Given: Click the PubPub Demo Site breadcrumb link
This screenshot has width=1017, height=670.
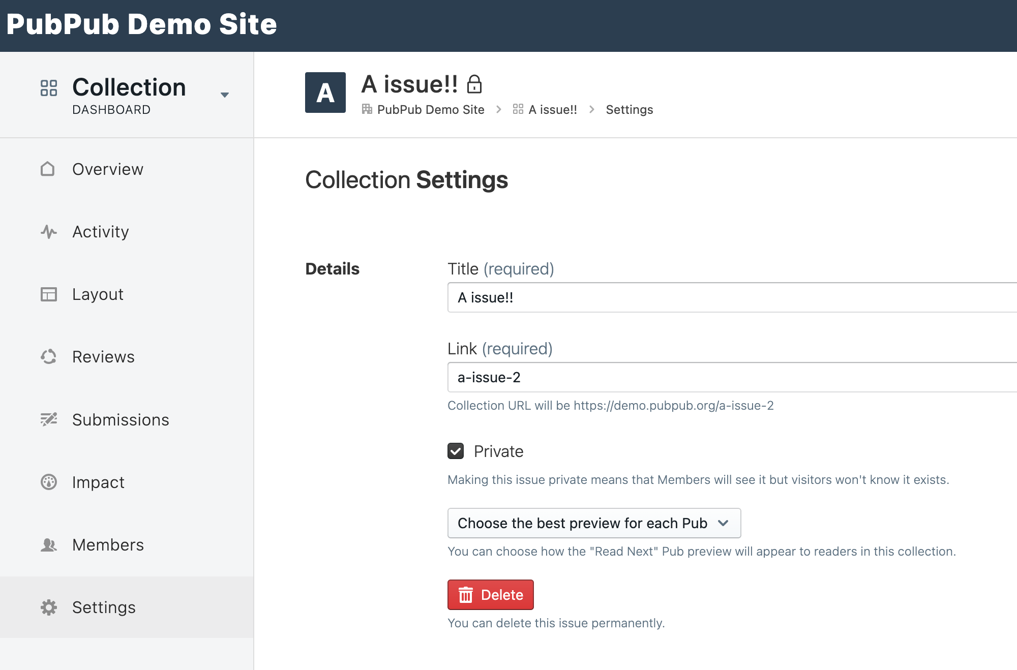Looking at the screenshot, I should pyautogui.click(x=430, y=109).
